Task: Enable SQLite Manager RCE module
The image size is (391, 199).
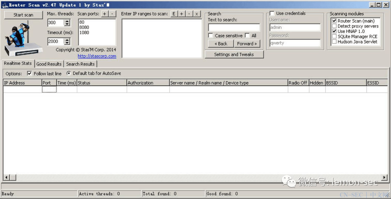Action: (x=334, y=37)
